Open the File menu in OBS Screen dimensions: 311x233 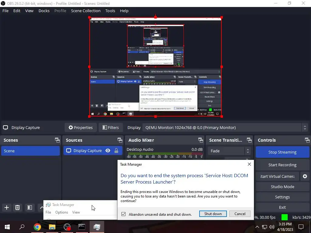[5, 11]
